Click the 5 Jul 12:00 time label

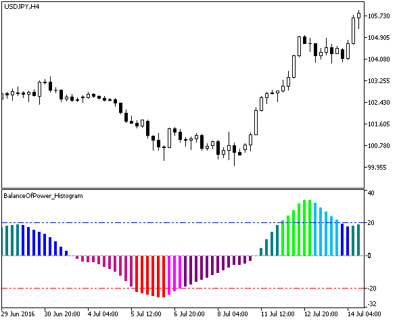click(146, 314)
